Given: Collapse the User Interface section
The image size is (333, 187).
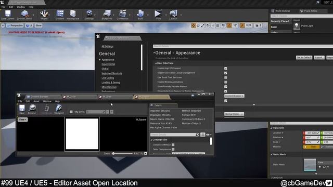Looking at the screenshot, I should coord(156,63).
